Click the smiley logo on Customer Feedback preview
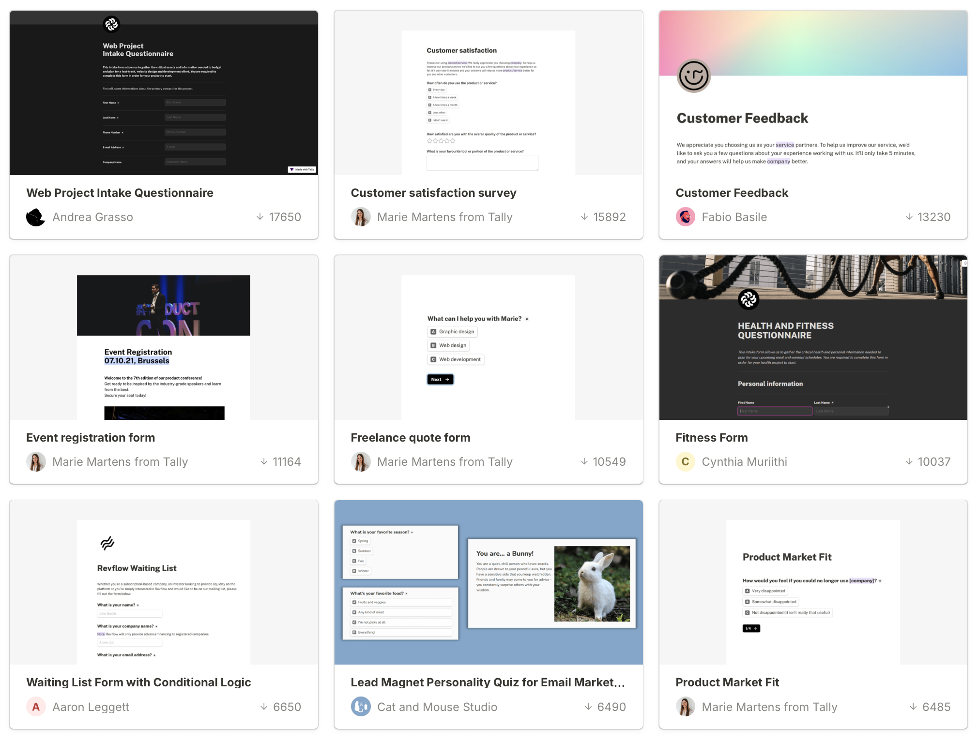The height and width of the screenshot is (741, 978). [693, 76]
